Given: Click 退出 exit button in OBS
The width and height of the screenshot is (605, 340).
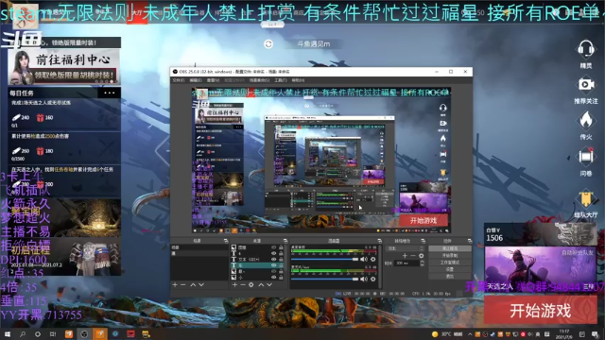Looking at the screenshot, I should [x=450, y=277].
